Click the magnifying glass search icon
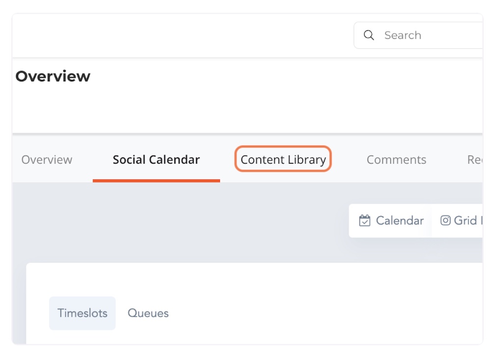This screenshot has width=493, height=359. click(369, 35)
